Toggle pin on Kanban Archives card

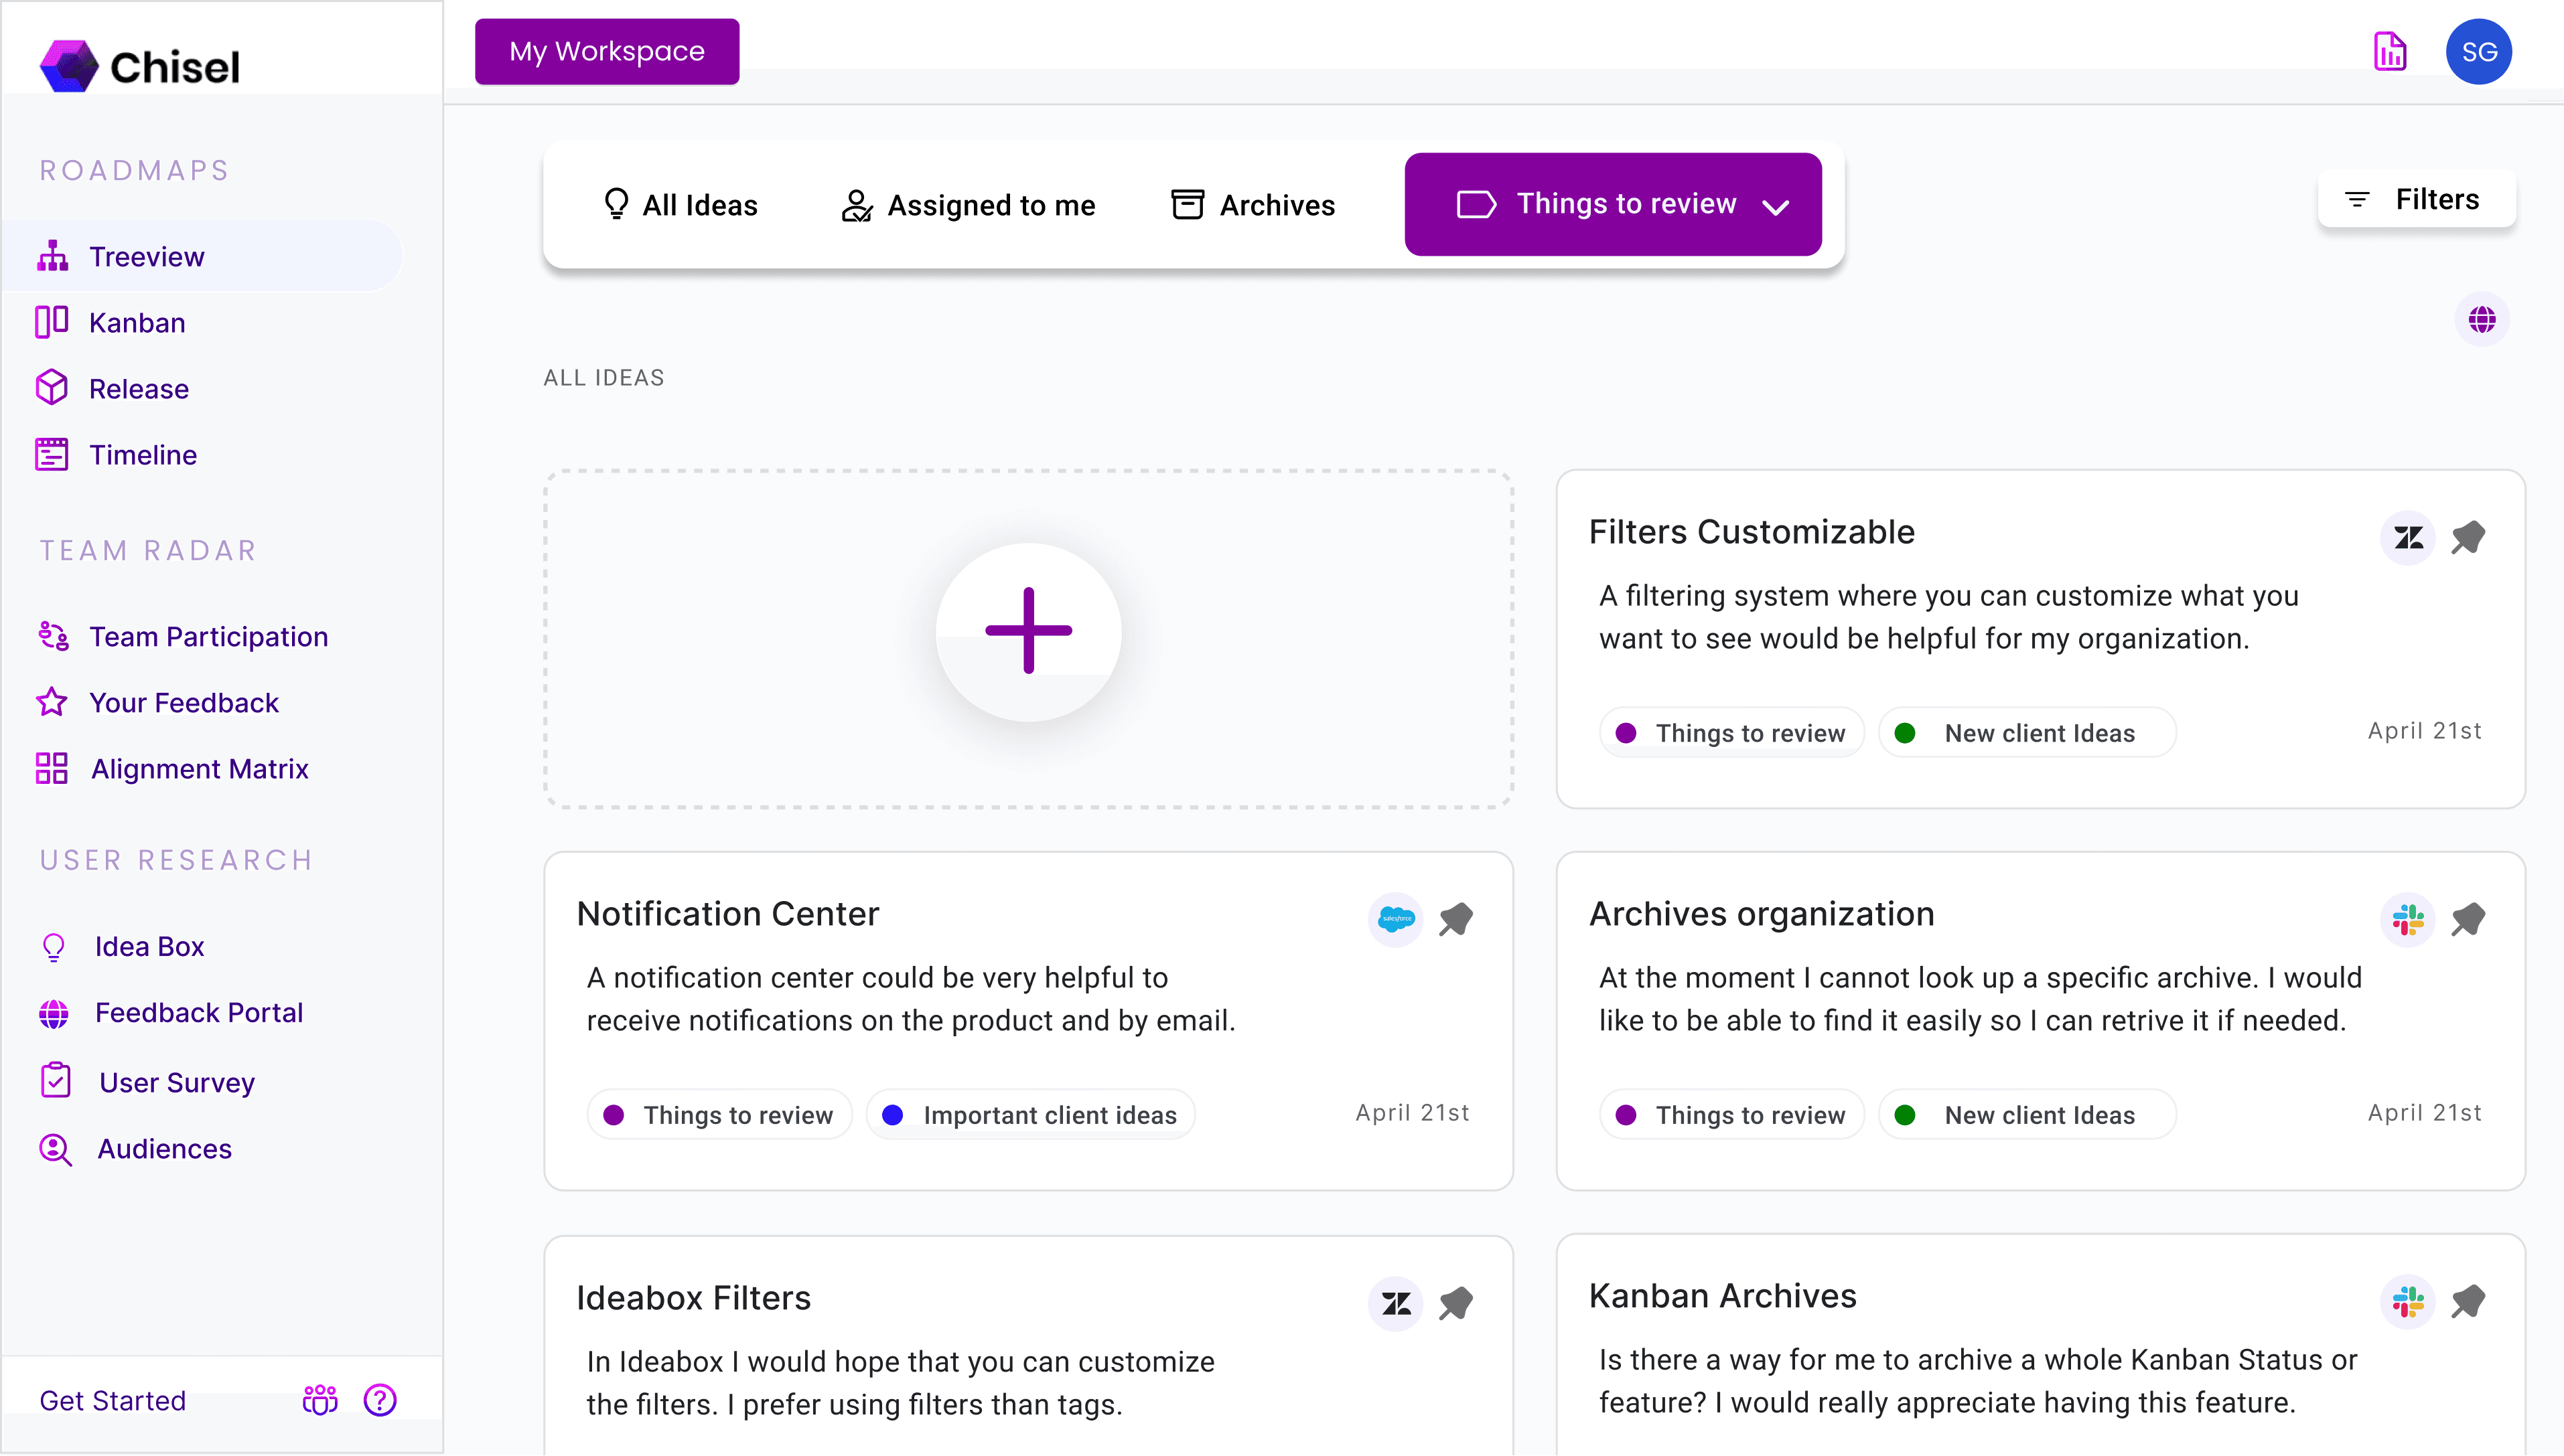2468,1301
